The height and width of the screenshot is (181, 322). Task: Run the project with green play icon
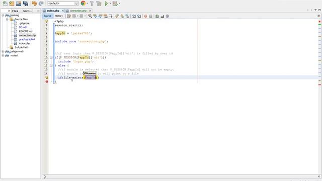[x=106, y=4]
